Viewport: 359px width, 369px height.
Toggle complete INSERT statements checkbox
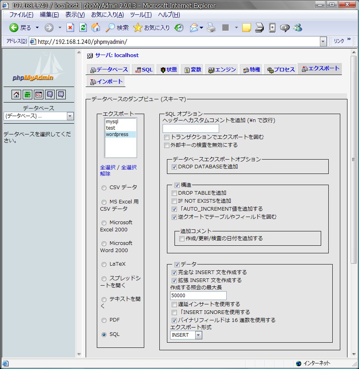click(174, 273)
